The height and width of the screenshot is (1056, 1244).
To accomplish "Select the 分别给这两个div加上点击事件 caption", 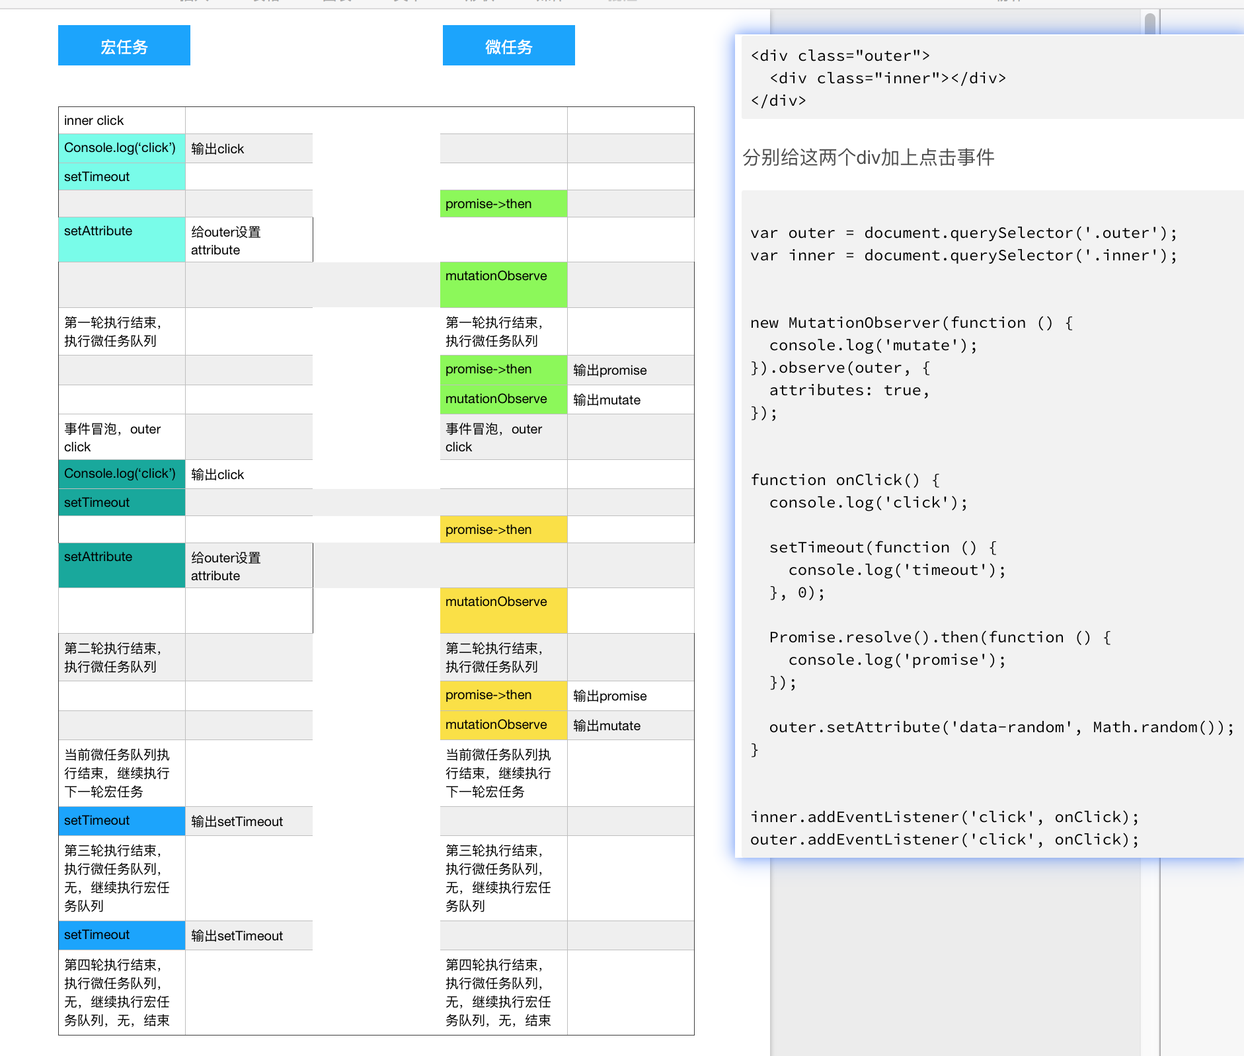I will 869,157.
